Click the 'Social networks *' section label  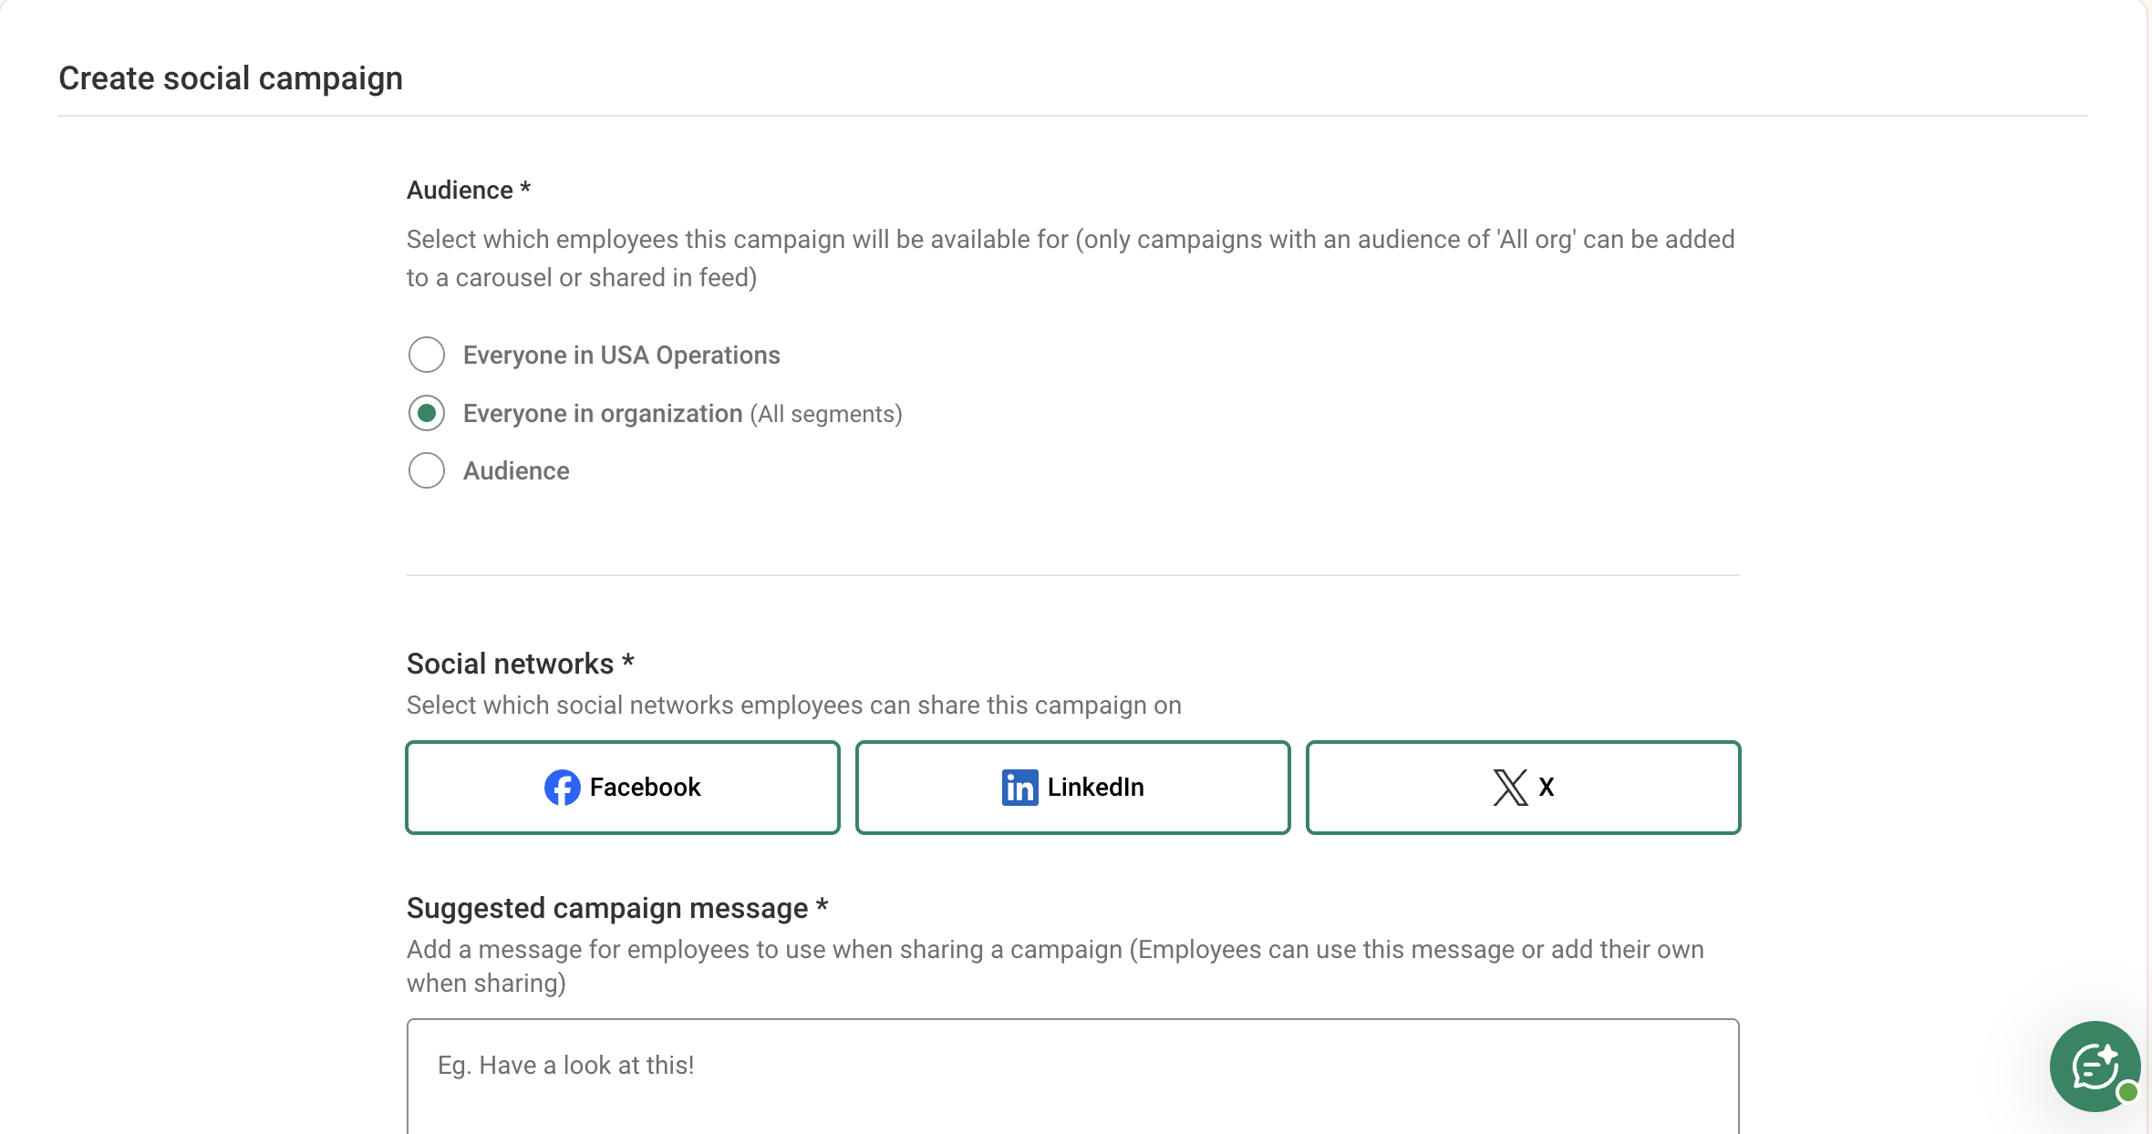point(521,664)
